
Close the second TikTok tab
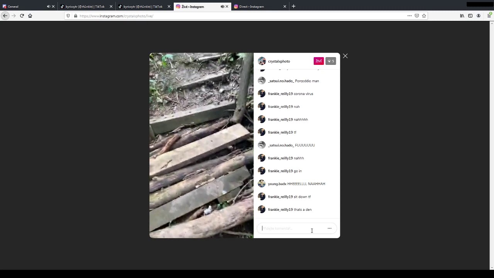point(169,7)
